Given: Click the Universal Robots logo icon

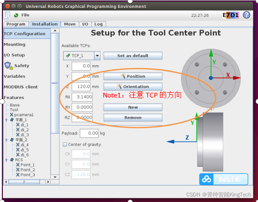Looking at the screenshot, I should coord(7,15).
